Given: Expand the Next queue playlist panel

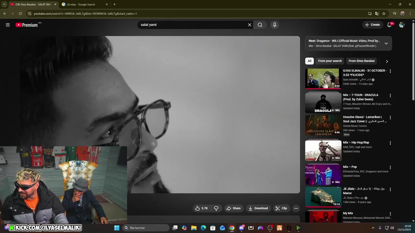Looking at the screenshot, I should click(x=386, y=43).
